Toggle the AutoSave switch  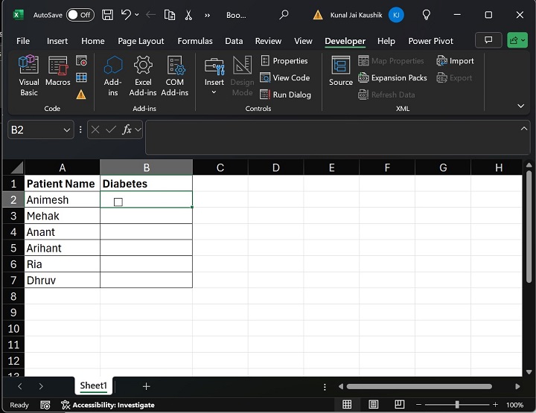[80, 15]
